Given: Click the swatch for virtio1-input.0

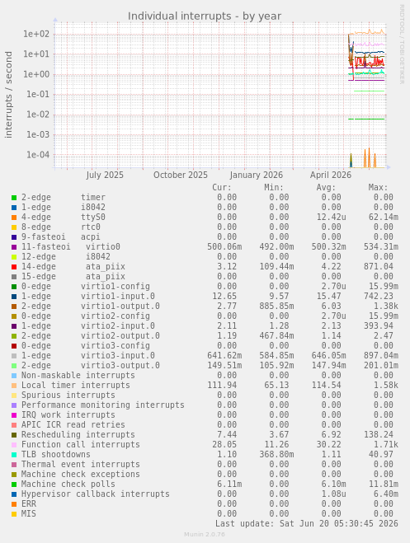Looking at the screenshot, I should coord(14,297).
